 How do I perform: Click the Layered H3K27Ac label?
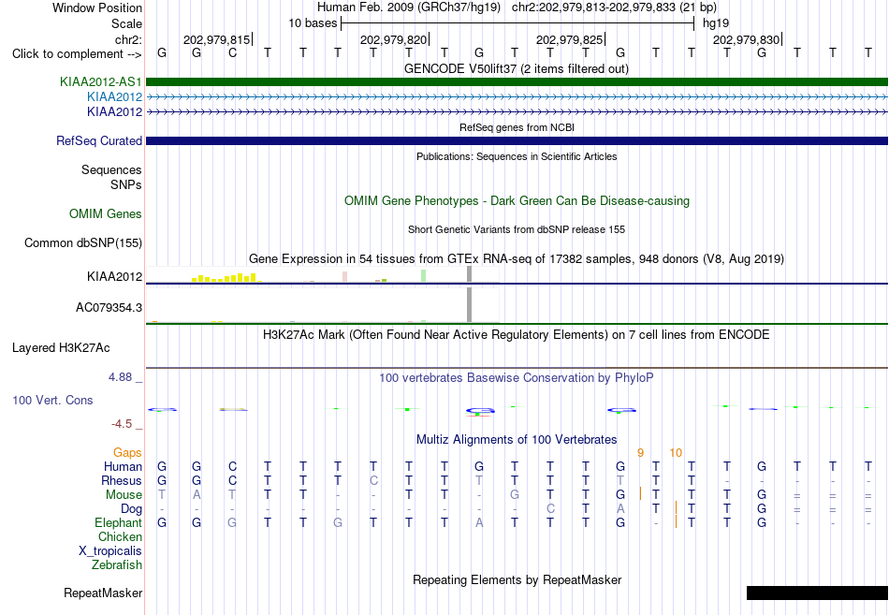point(61,348)
